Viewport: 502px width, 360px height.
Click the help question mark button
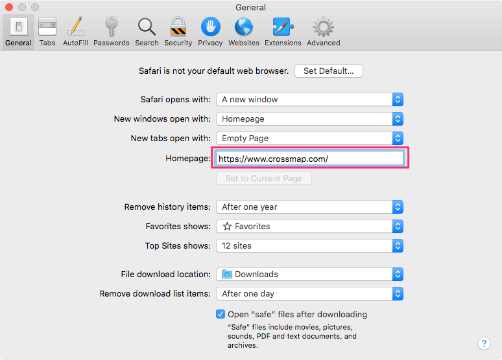484,344
